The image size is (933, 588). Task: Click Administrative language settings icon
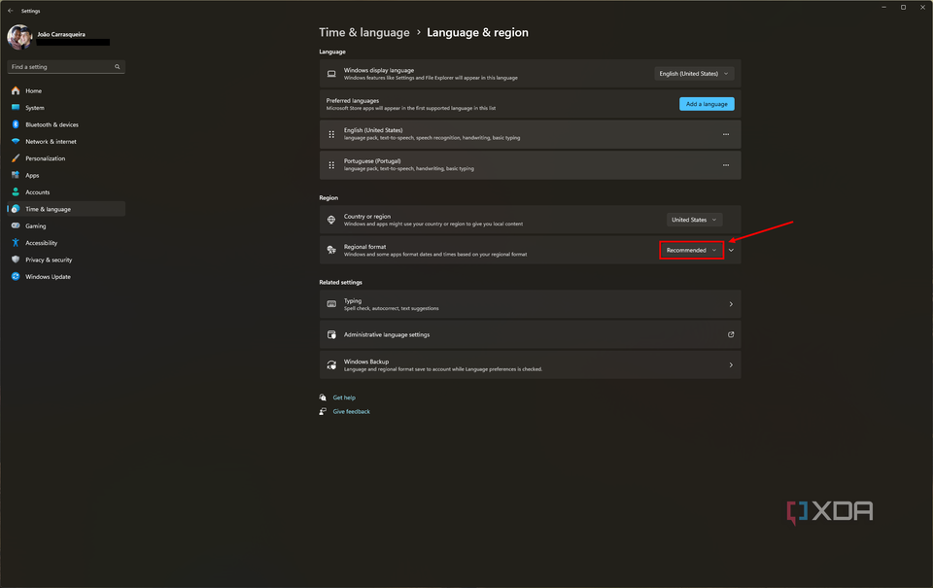[331, 334]
